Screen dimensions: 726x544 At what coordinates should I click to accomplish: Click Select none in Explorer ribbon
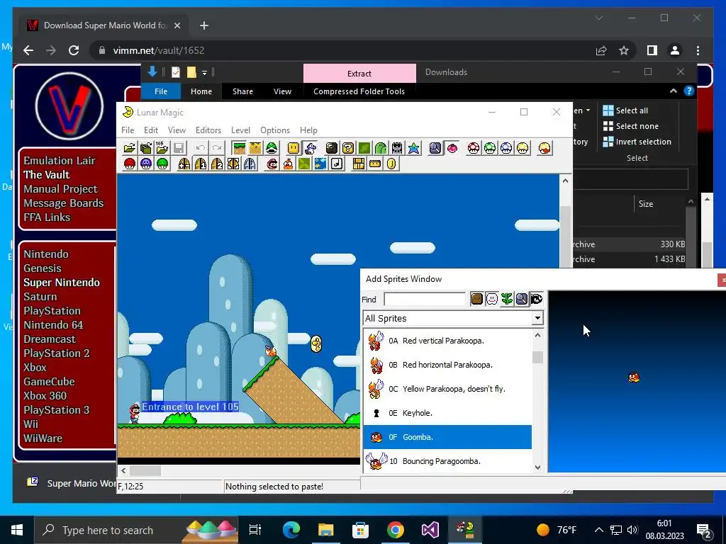630,126
